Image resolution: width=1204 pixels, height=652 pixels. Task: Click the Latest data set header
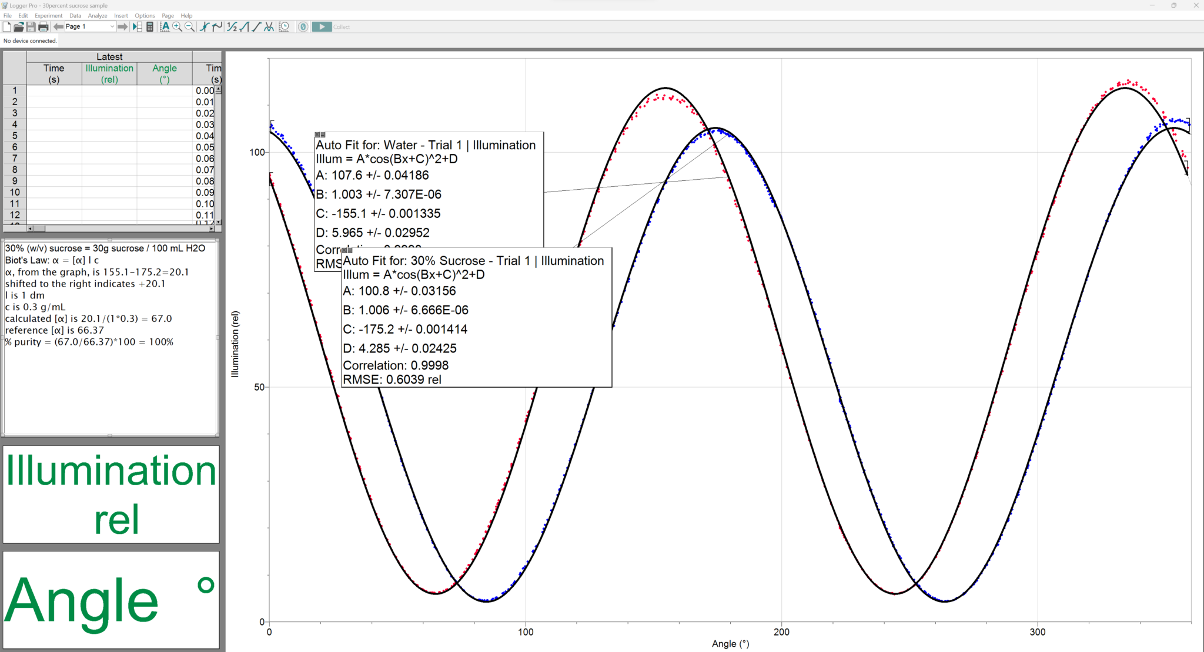(x=109, y=56)
